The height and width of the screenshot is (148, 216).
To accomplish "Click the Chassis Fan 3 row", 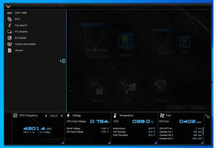I will coord(181,138).
